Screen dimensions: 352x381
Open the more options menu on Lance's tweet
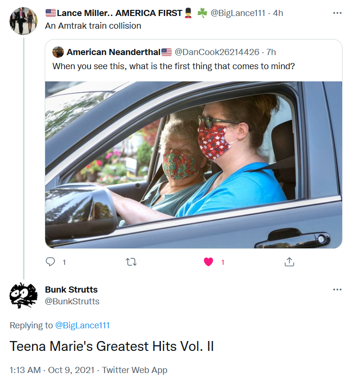(x=337, y=13)
